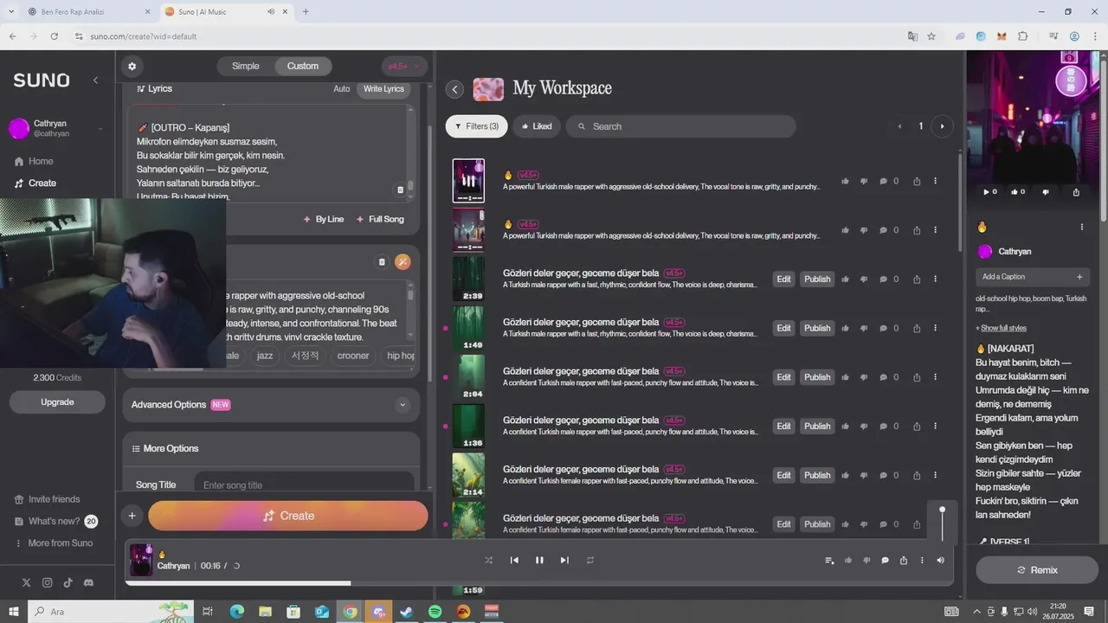This screenshot has height=623, width=1108.
Task: Click the orange magic wand styles icon
Action: pos(403,261)
